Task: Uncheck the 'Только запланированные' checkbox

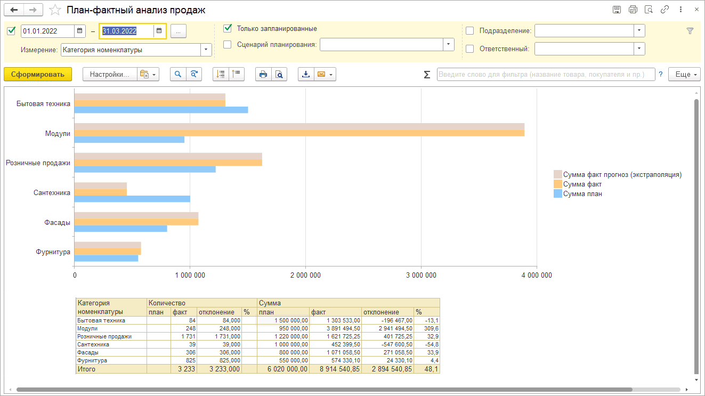Action: (x=228, y=28)
